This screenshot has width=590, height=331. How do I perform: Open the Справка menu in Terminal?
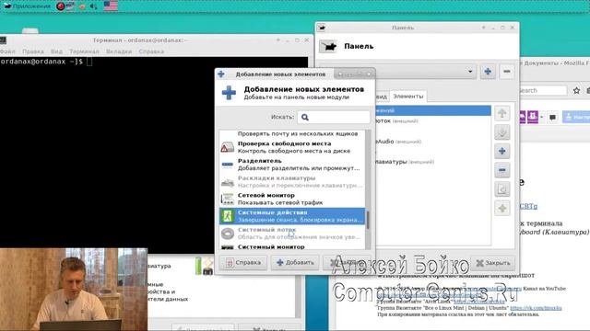151,51
